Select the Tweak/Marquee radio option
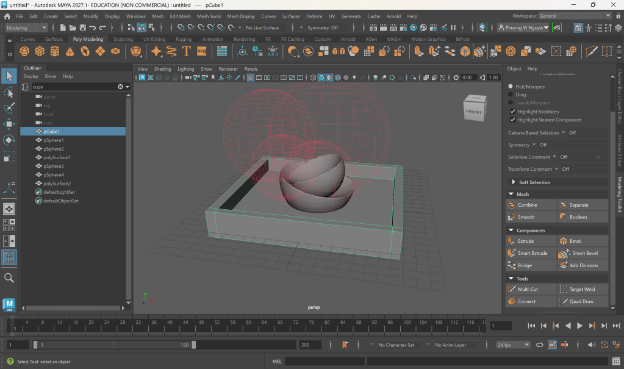Image resolution: width=624 pixels, height=369 pixels. [511, 102]
